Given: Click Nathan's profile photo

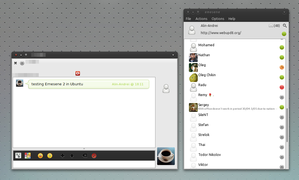Looking at the screenshot, I should click(193, 57).
